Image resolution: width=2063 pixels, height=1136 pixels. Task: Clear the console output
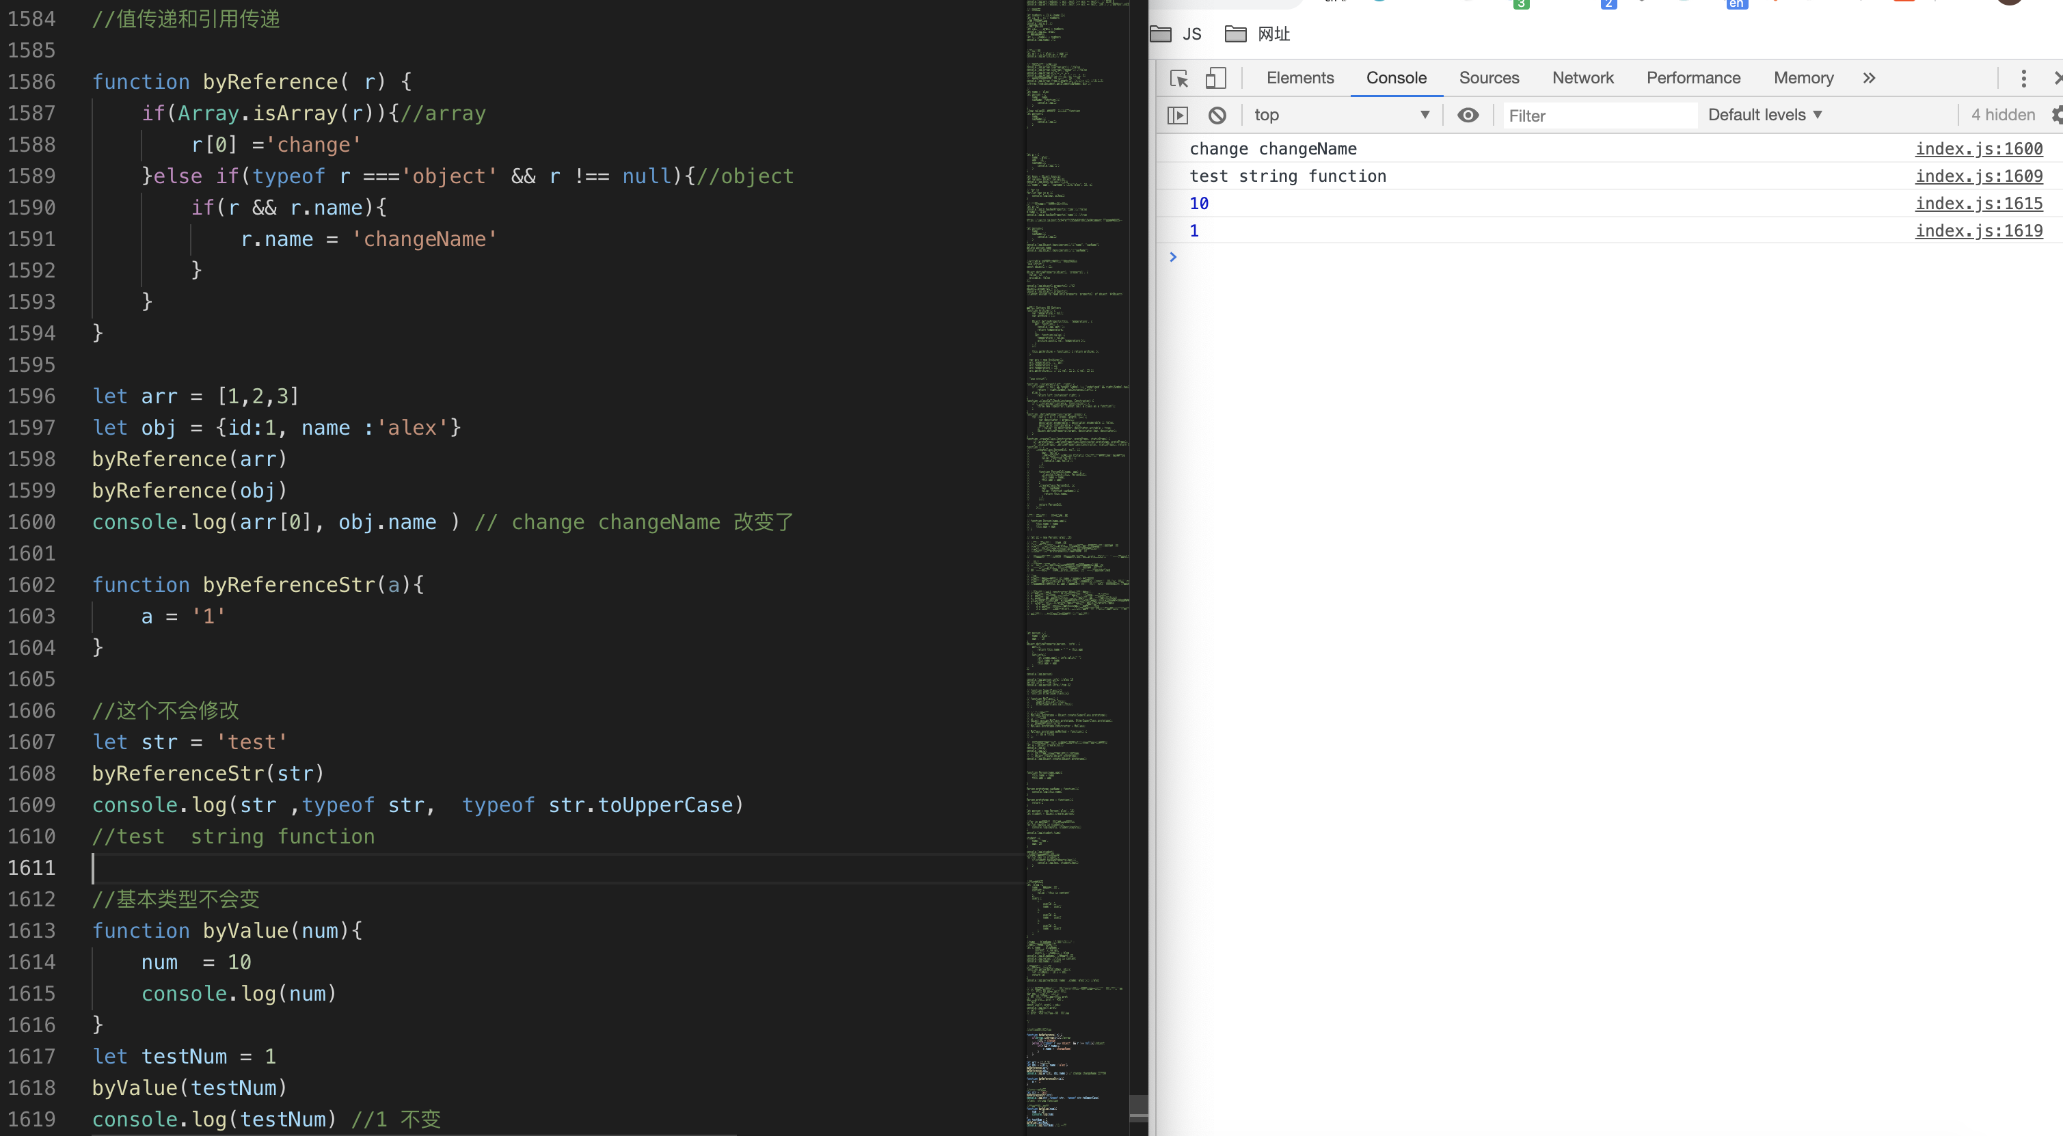click(1217, 116)
